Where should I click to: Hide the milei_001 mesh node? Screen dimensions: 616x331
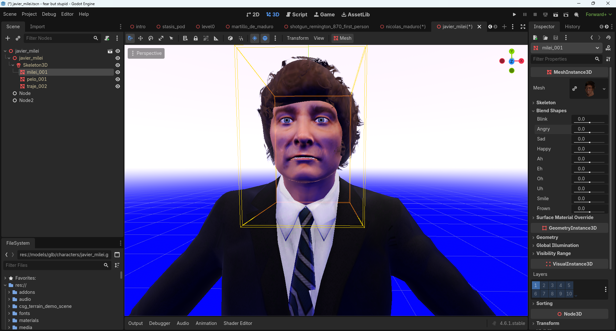(118, 72)
